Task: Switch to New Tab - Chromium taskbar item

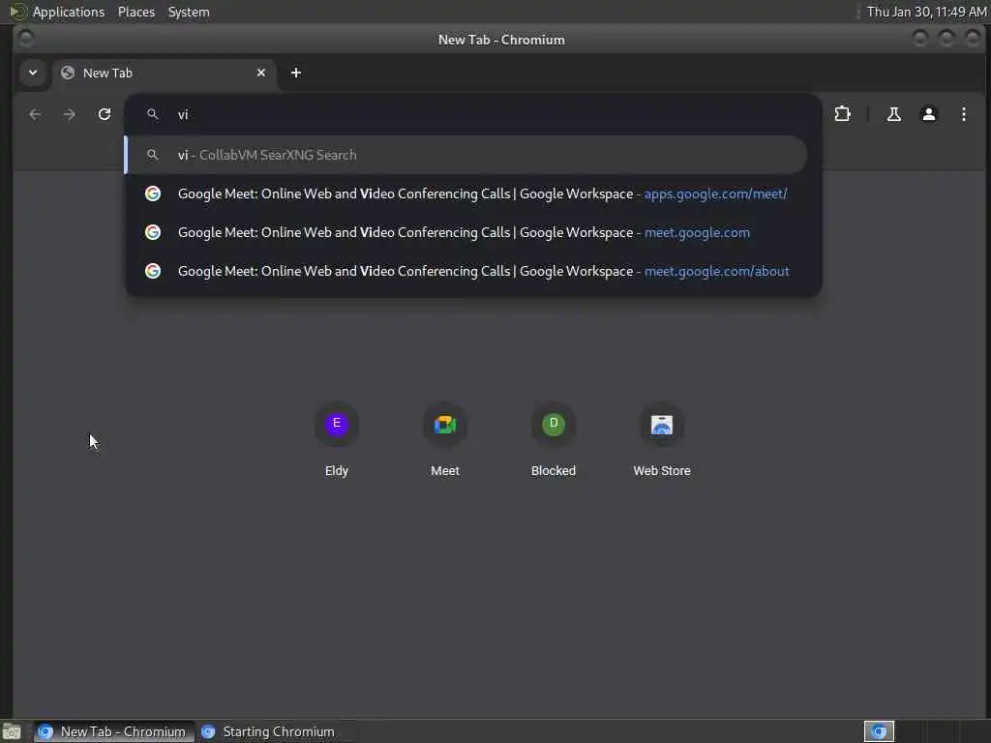Action: click(114, 731)
